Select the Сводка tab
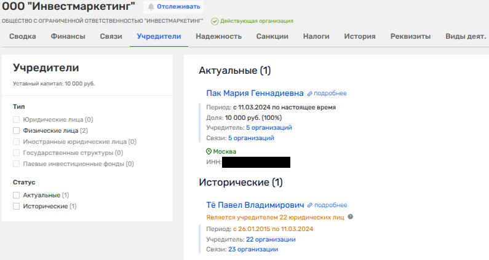 (22, 36)
